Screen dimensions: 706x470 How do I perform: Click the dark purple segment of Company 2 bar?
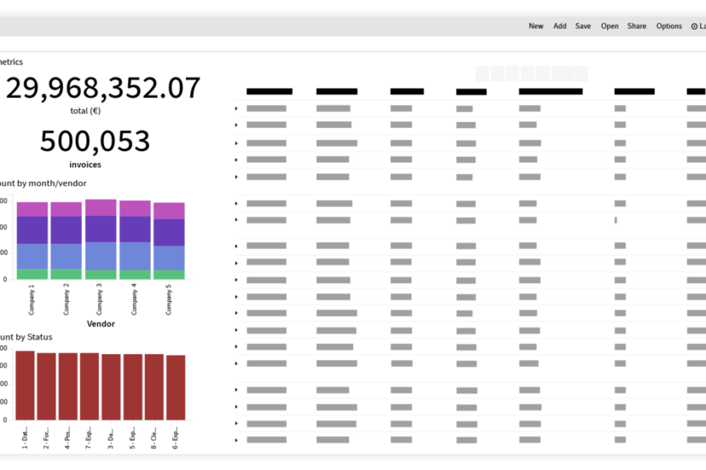(66, 230)
